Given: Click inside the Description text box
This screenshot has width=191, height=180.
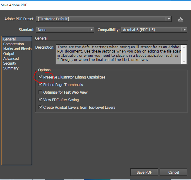Looking at the screenshot, I should tap(119, 54).
